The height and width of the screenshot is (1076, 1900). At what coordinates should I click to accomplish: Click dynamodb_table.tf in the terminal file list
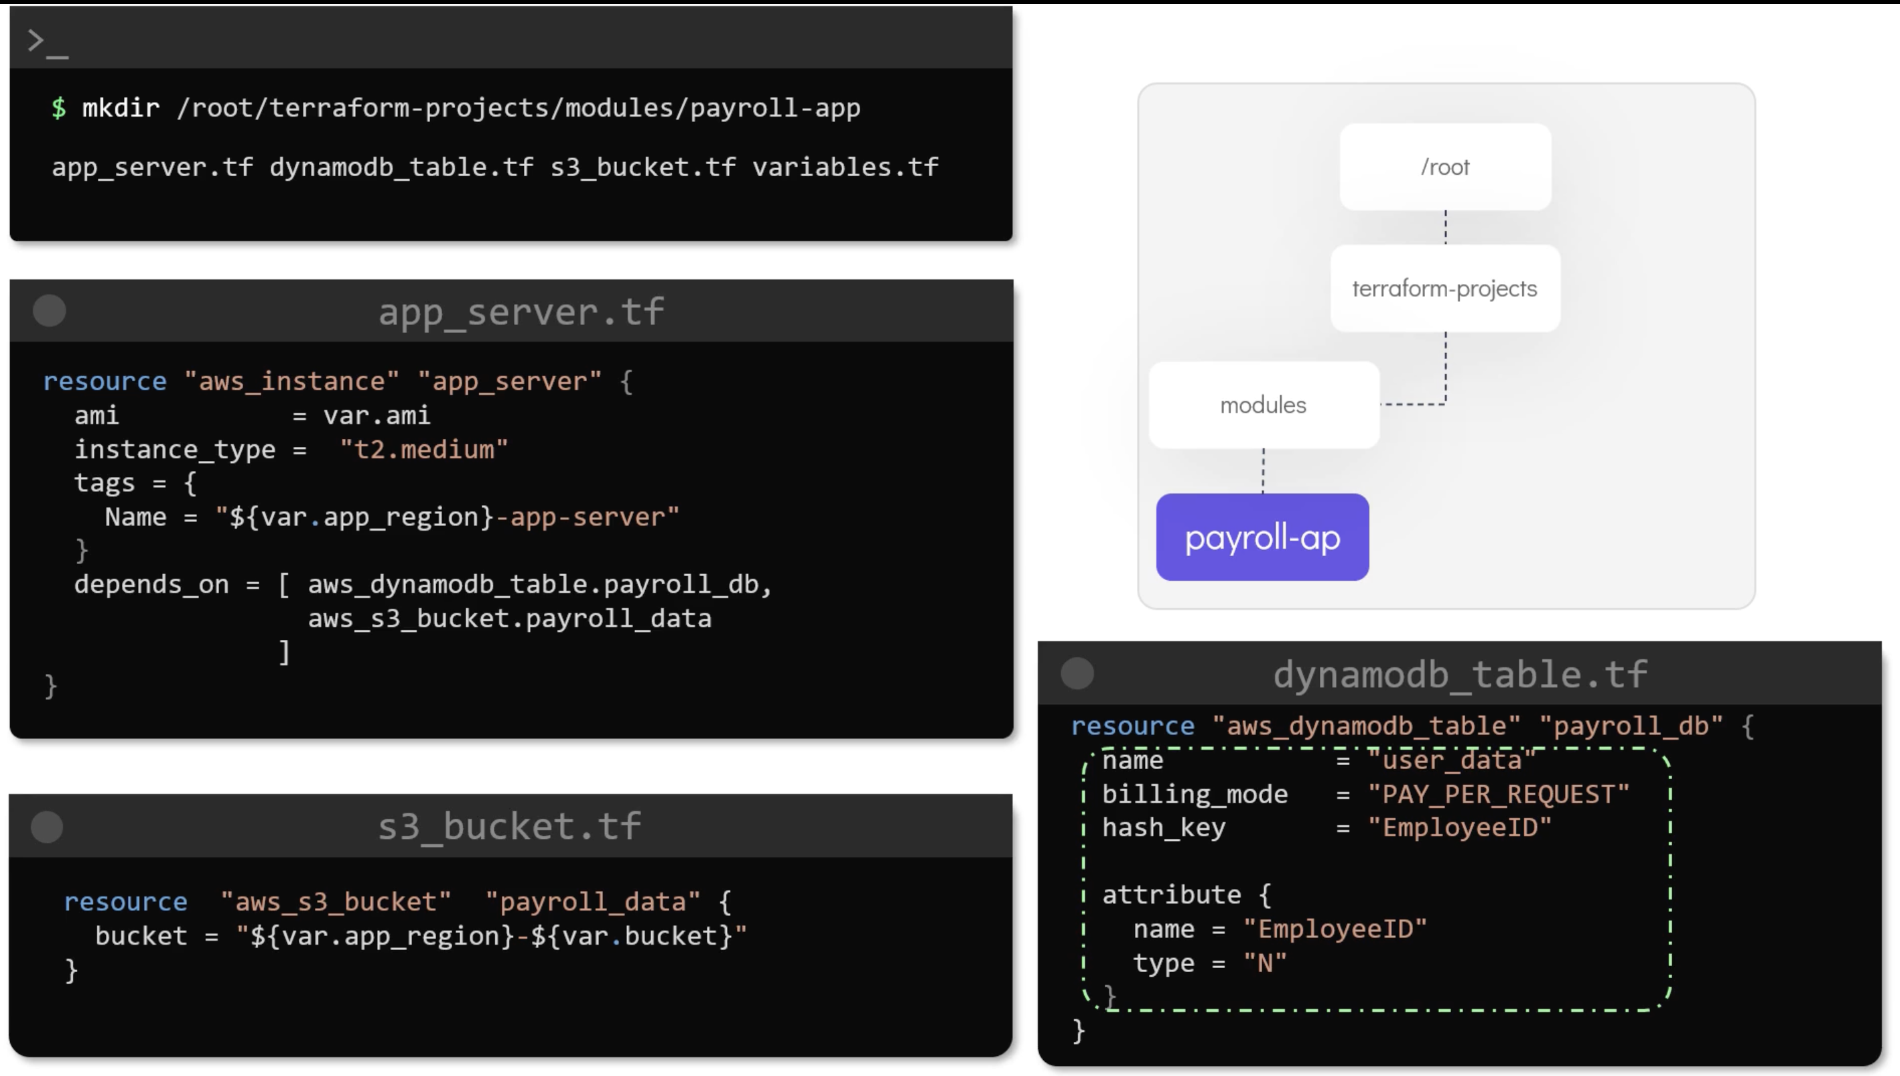tap(401, 167)
